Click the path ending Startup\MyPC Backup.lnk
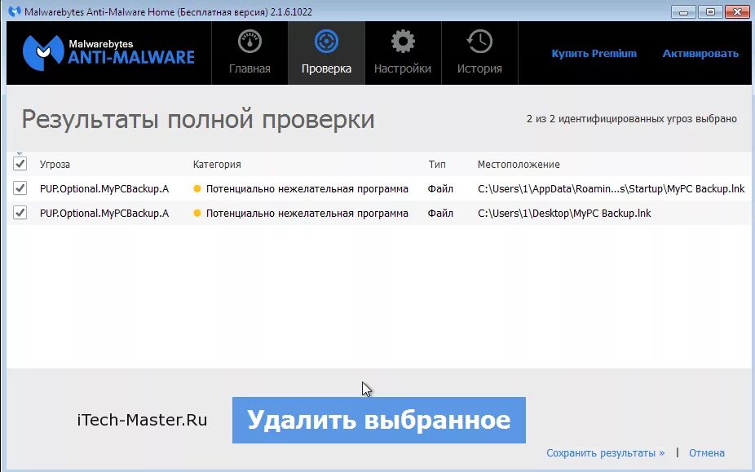This screenshot has width=755, height=472. click(611, 189)
